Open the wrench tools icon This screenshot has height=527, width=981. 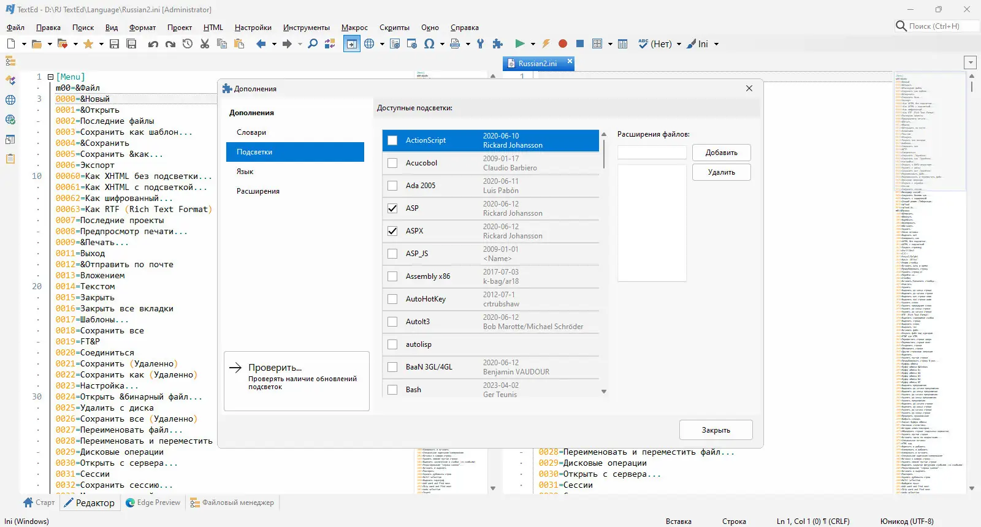481,44
